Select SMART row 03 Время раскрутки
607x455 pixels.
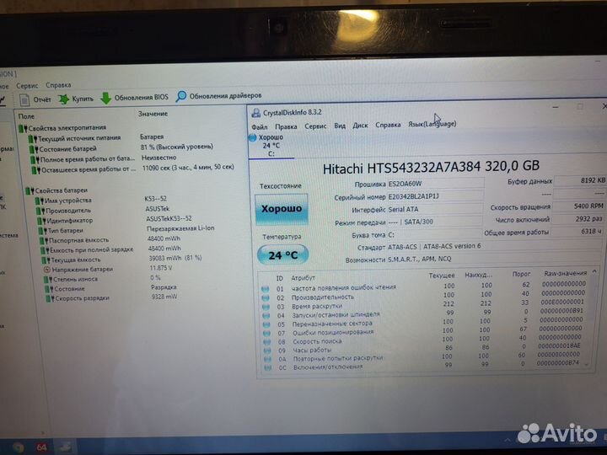[x=424, y=304]
